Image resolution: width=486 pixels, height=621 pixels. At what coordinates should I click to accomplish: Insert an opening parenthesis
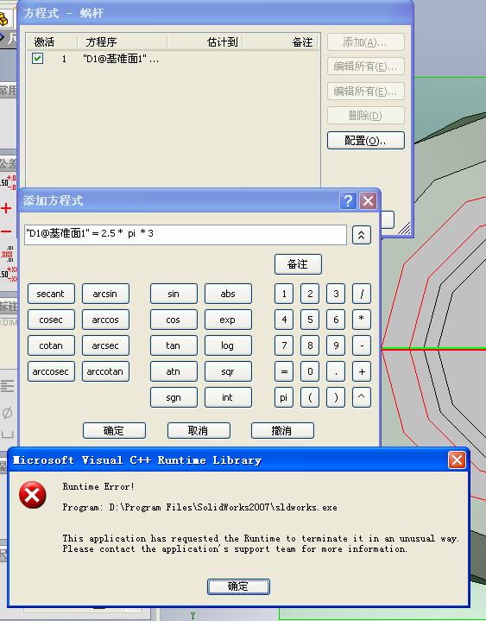(310, 397)
